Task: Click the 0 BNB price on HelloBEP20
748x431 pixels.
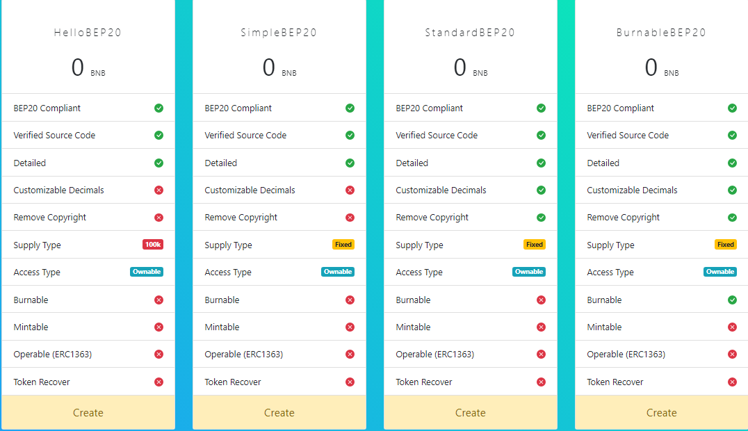Action: pyautogui.click(x=88, y=67)
